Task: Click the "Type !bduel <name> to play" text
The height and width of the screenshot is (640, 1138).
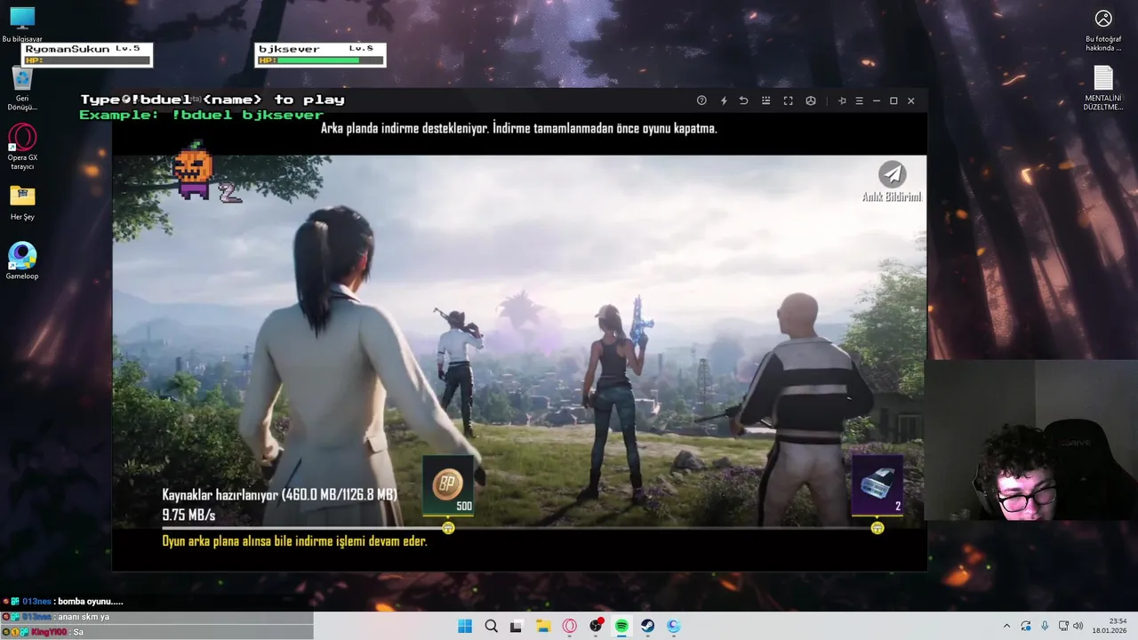Action: 212,100
